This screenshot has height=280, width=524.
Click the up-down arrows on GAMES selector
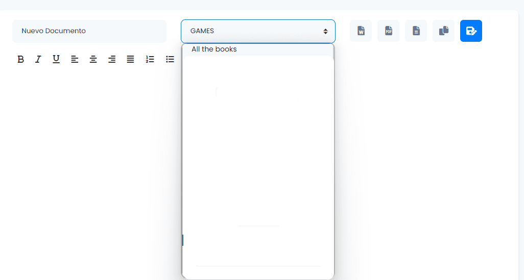click(325, 31)
